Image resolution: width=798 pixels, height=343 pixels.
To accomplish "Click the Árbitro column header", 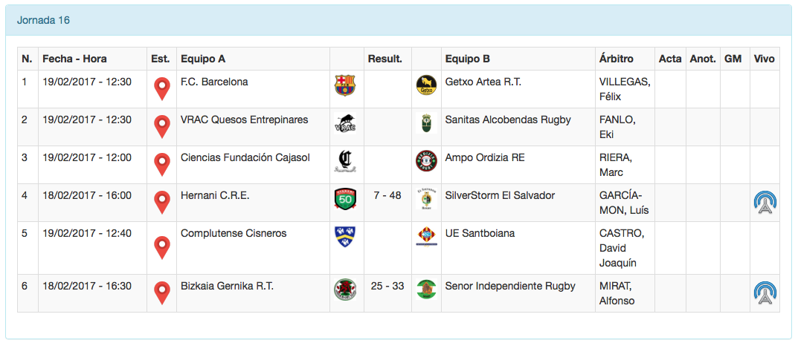I will (616, 59).
